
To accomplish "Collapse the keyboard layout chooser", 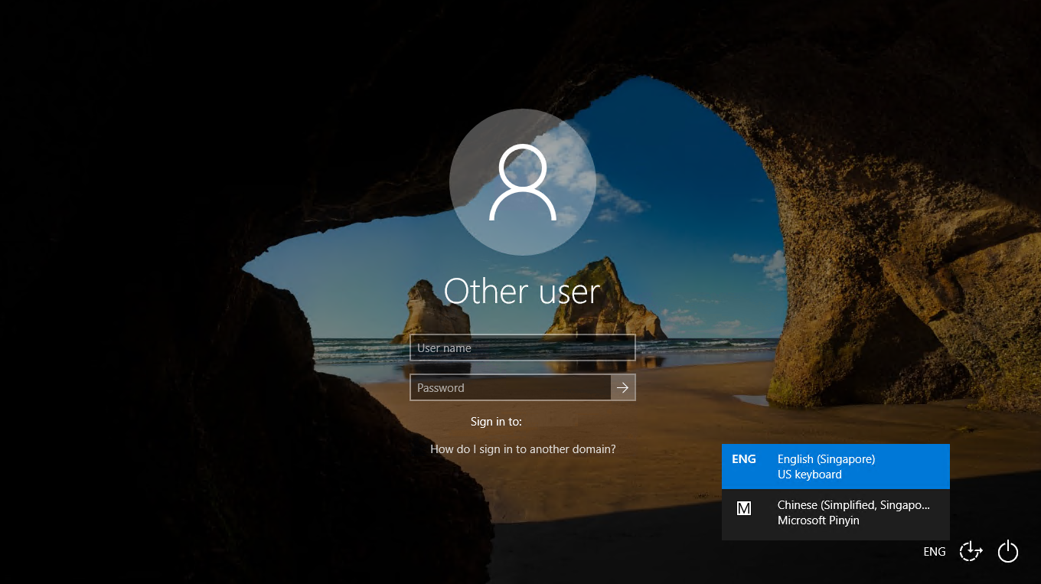I will tap(934, 551).
